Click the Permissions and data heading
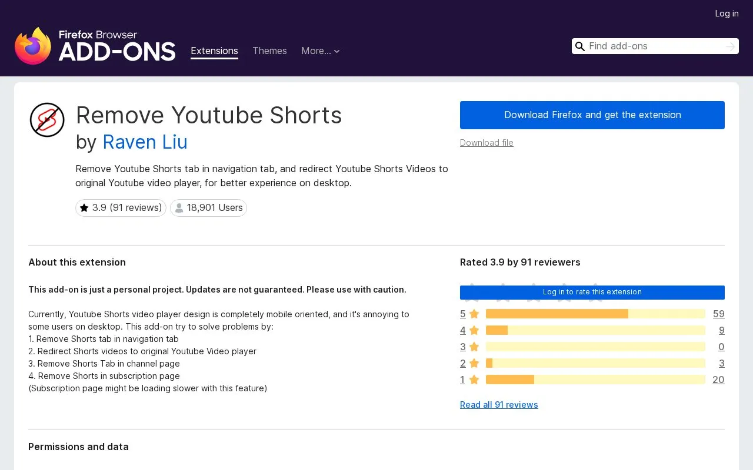Image resolution: width=753 pixels, height=470 pixels. click(x=78, y=446)
